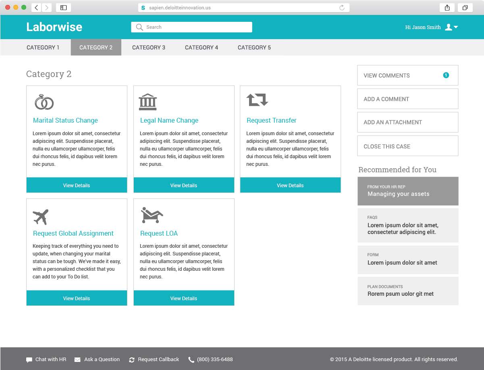Click Add an Attachment
Screen dimensions: 484x370
pyautogui.click(x=408, y=122)
